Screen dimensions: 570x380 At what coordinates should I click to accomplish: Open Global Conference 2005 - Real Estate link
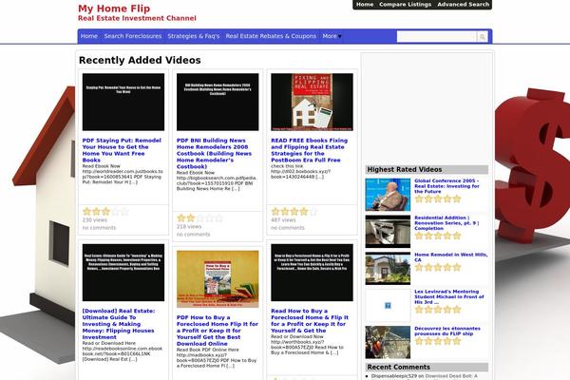(446, 186)
